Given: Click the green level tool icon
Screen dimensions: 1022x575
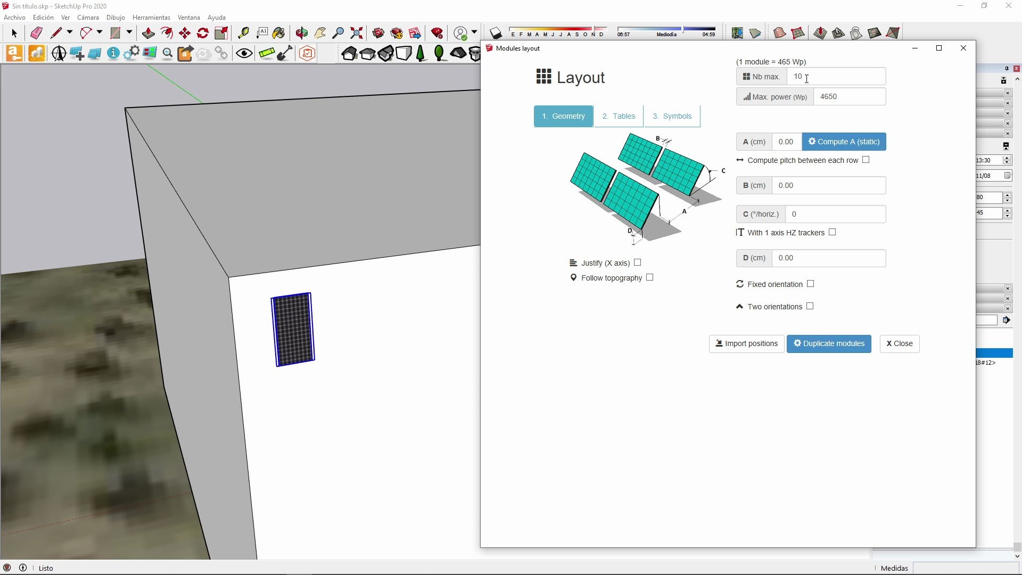Looking at the screenshot, I should pyautogui.click(x=267, y=53).
